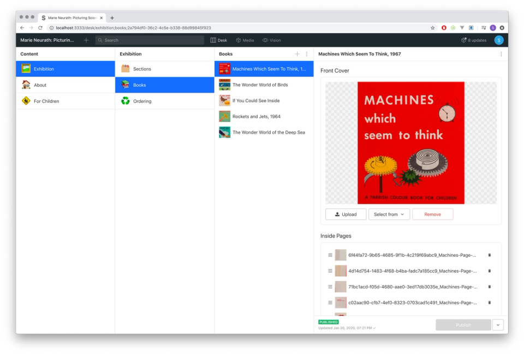524x355 pixels.
Task: Grab drag handle of c02aac90 page row
Action: (x=330, y=303)
